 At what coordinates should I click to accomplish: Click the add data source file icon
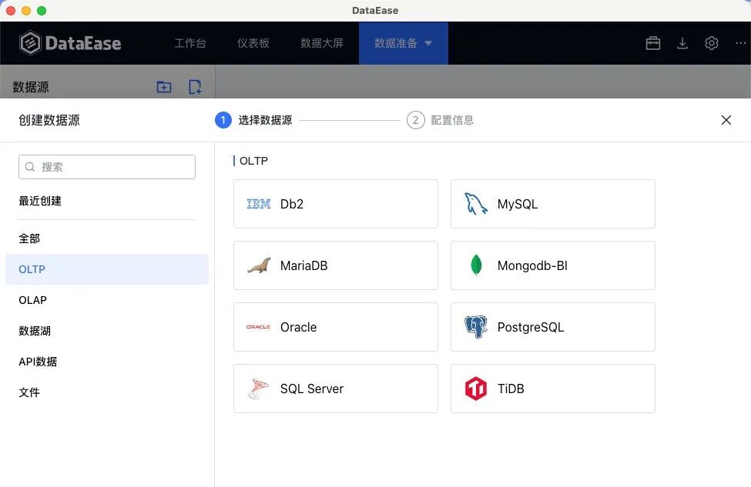click(194, 87)
